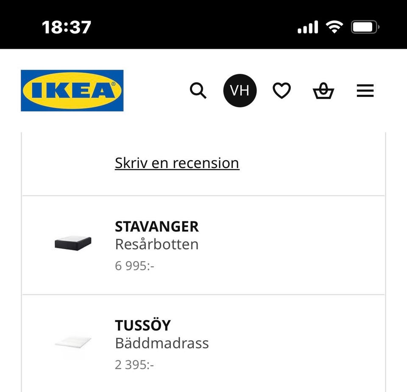
Task: Tap the cellular signal bars icon
Action: coord(308,28)
